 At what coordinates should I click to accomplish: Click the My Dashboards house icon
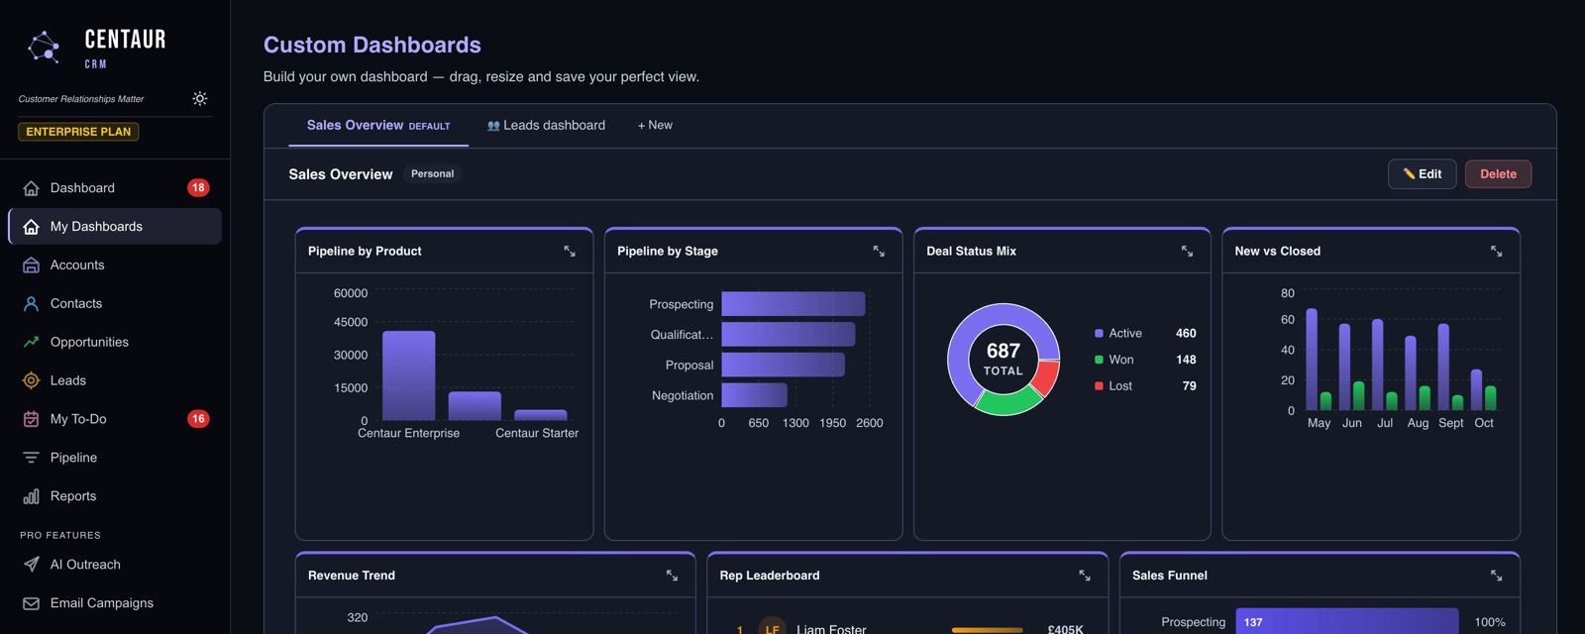point(31,227)
